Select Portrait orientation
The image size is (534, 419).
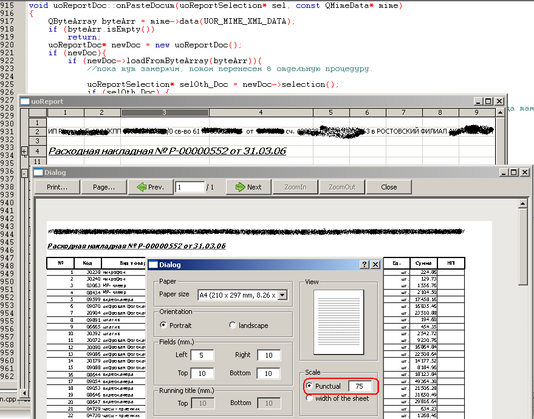point(164,325)
